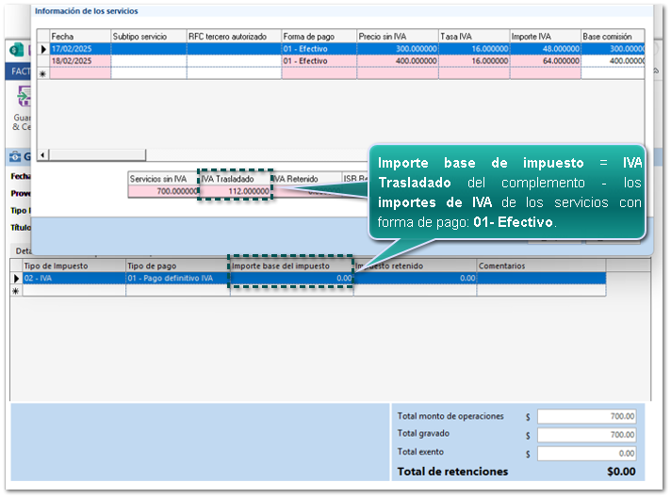Click the new-row asterisk in tax grid

click(x=16, y=291)
